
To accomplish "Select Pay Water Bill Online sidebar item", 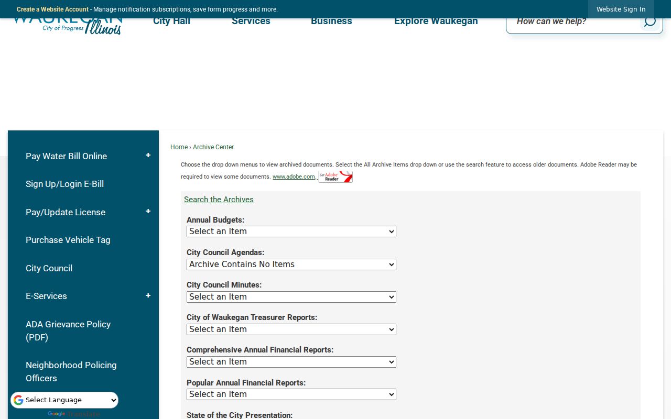I will 66,156.
